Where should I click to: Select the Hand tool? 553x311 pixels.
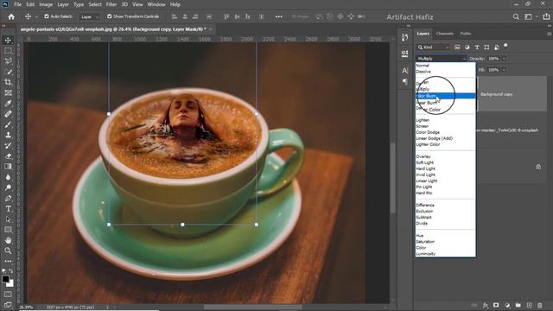8,240
